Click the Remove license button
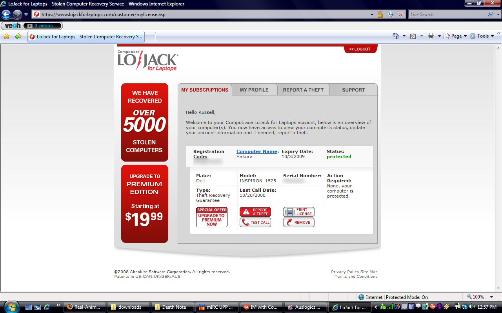 pos(299,222)
